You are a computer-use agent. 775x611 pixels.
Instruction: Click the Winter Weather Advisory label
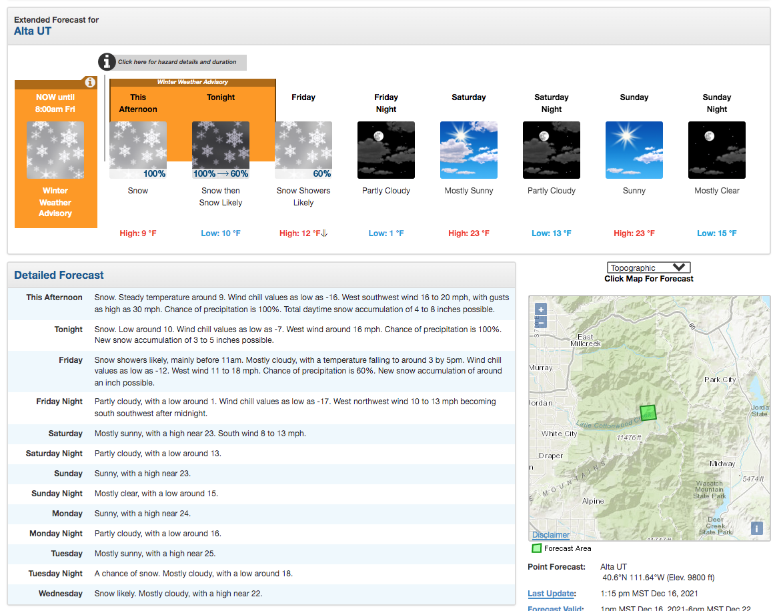(55, 201)
